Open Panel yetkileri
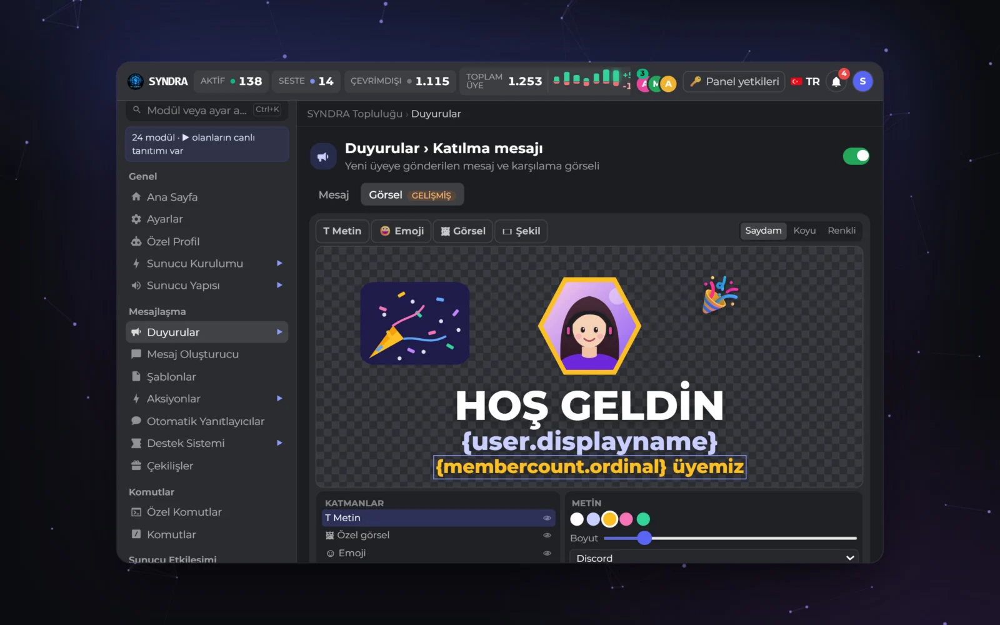1000x625 pixels. coord(734,82)
